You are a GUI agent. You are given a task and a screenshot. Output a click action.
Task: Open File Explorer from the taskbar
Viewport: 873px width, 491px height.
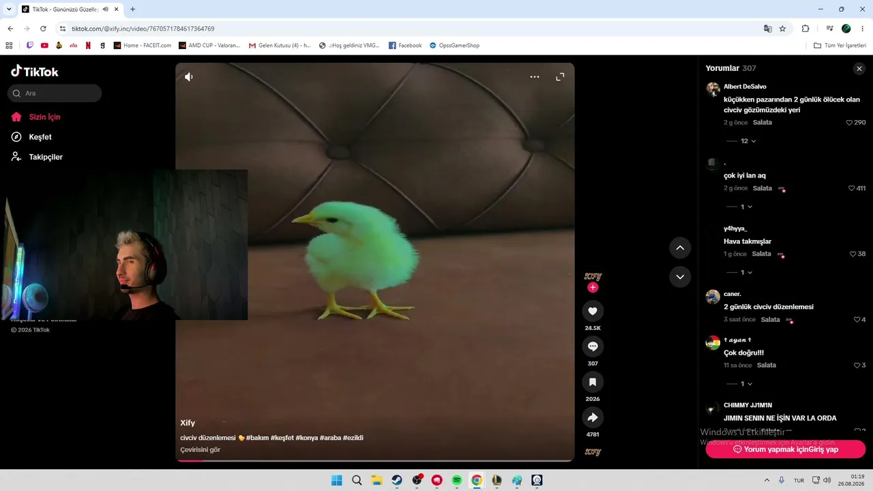pyautogui.click(x=376, y=480)
